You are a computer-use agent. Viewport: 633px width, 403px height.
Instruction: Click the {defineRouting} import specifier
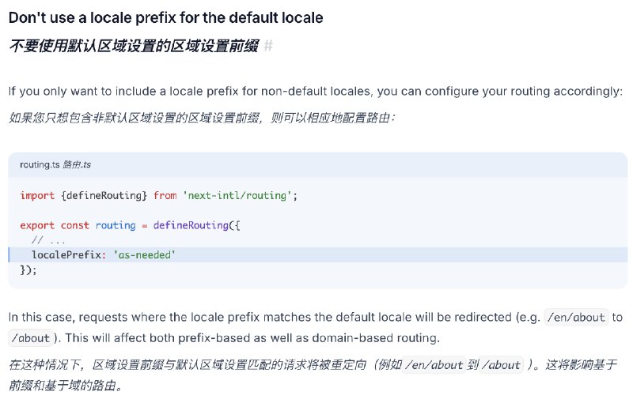[x=104, y=195]
